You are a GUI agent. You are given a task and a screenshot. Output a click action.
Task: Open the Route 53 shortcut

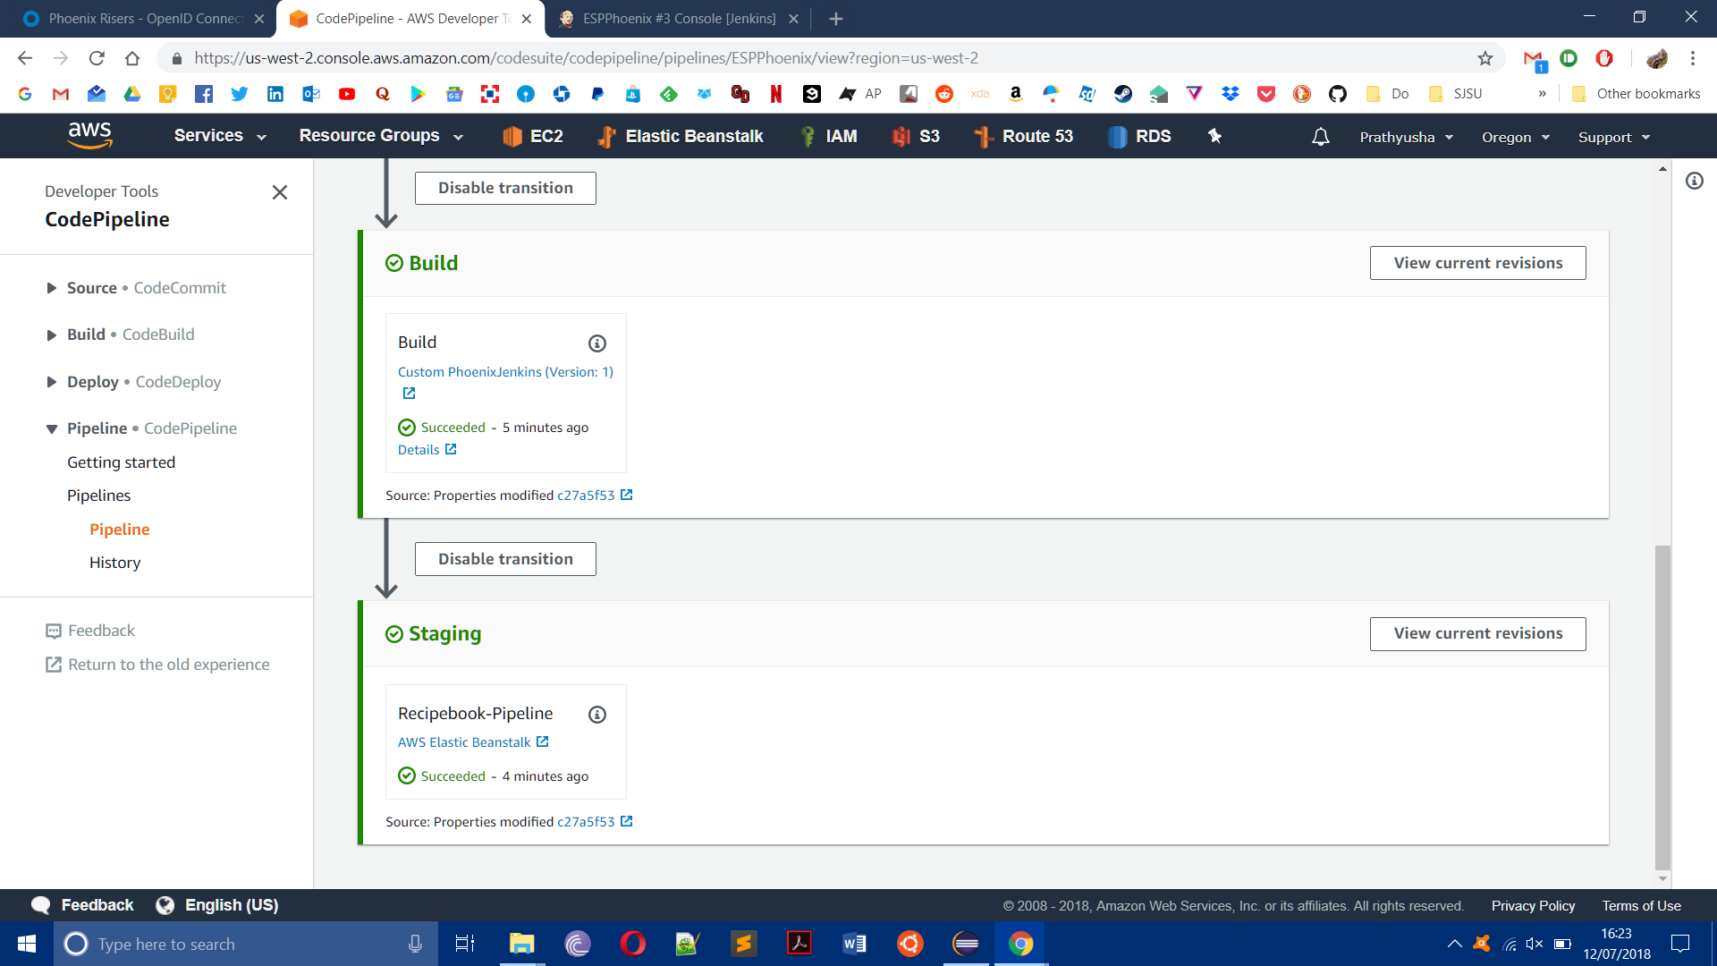pyautogui.click(x=1024, y=136)
